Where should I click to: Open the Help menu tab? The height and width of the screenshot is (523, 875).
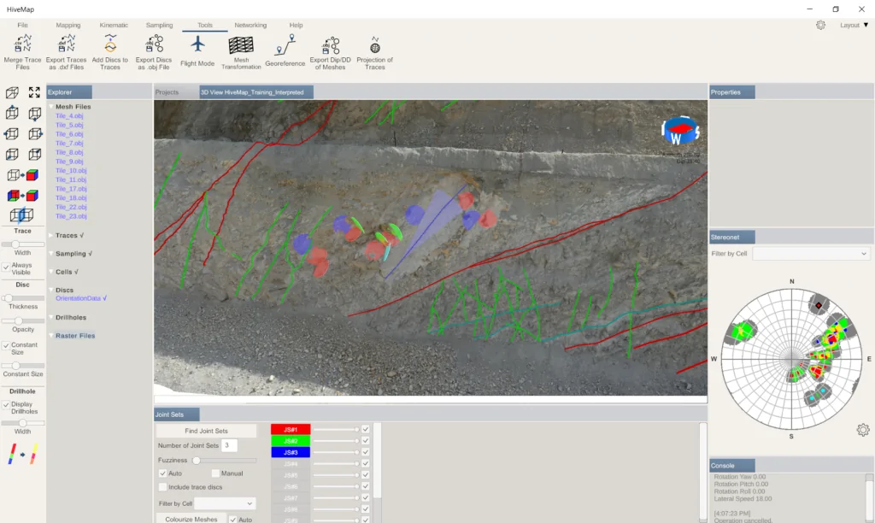point(296,25)
